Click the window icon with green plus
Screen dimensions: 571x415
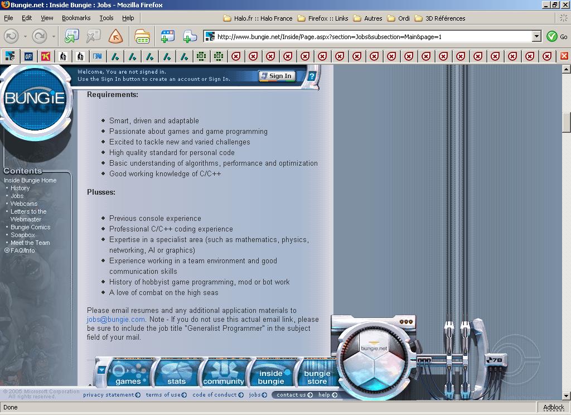(x=167, y=36)
